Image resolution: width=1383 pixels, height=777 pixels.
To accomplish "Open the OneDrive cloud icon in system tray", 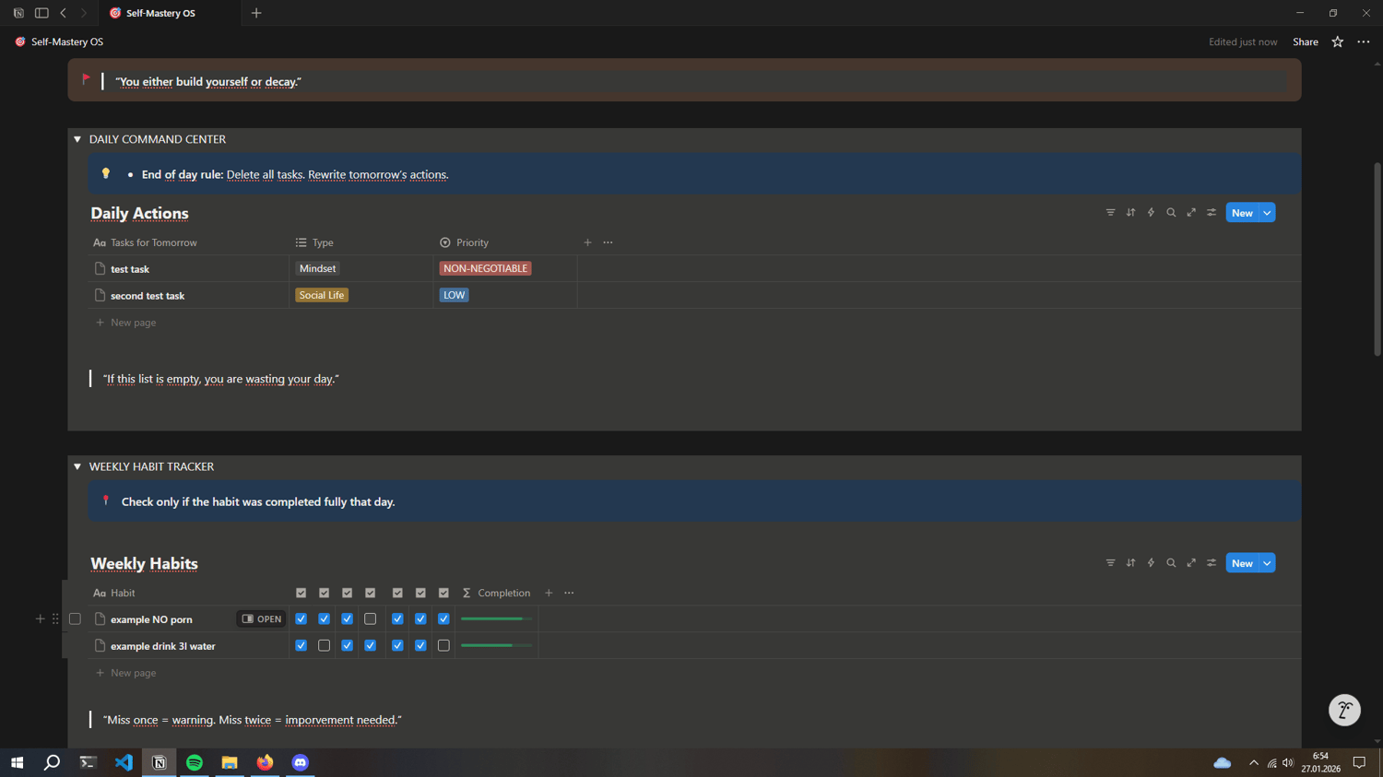I will [1223, 763].
